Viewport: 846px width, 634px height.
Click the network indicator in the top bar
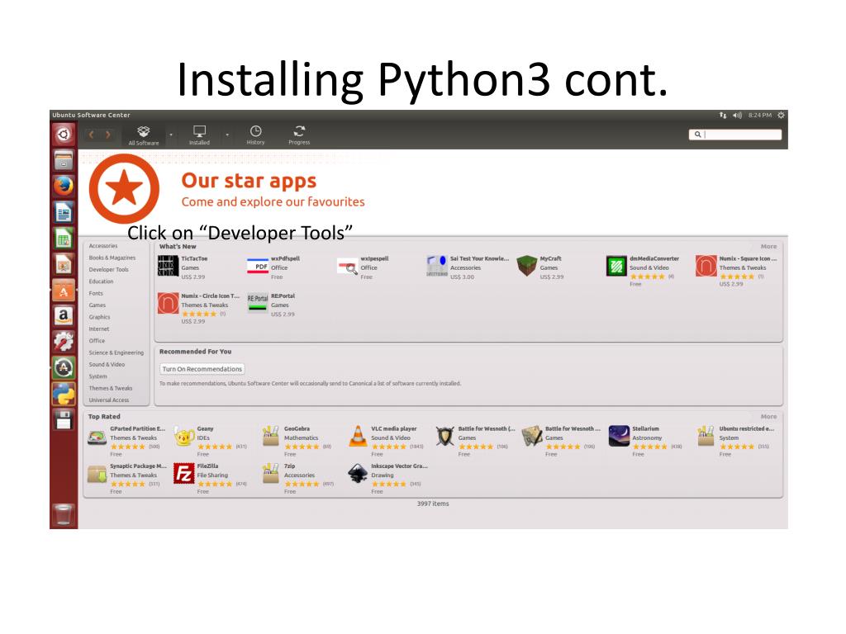click(x=723, y=116)
